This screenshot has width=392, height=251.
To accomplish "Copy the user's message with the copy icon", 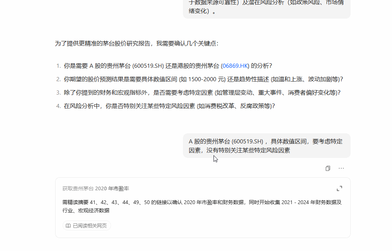I will click(x=328, y=168).
